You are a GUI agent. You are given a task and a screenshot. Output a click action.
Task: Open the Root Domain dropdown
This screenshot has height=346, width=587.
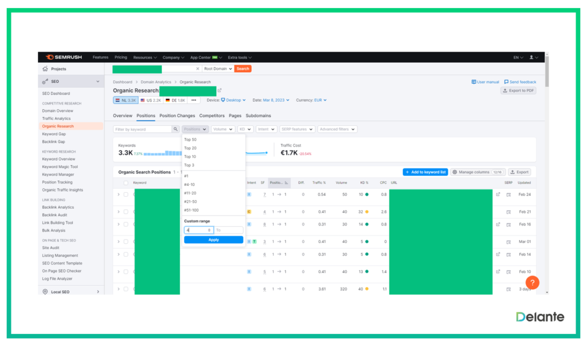click(218, 69)
